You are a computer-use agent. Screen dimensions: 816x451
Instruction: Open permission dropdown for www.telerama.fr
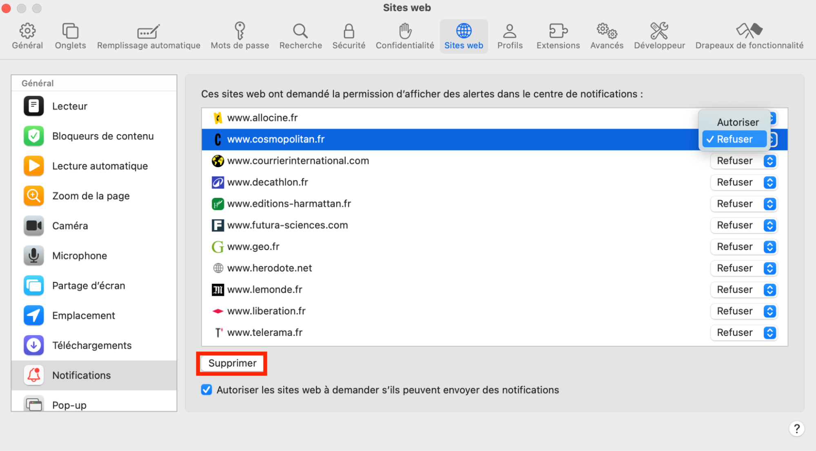pyautogui.click(x=744, y=332)
